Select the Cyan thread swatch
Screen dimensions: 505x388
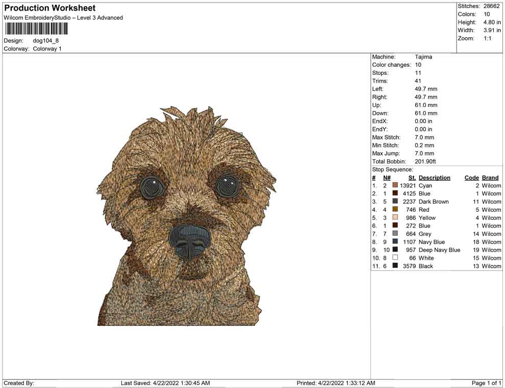pyautogui.click(x=394, y=185)
